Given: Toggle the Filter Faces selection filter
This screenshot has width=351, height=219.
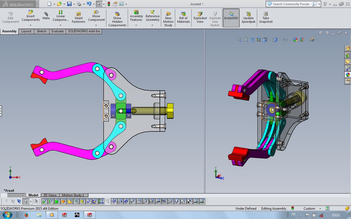Looking at the screenshot, I should pos(57,201).
